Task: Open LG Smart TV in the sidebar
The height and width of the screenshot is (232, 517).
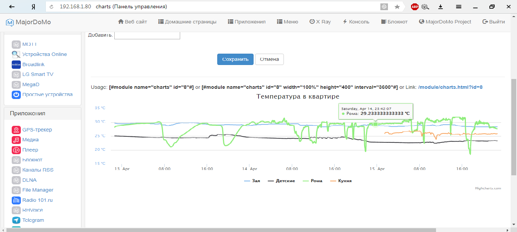Action: pyautogui.click(x=38, y=74)
